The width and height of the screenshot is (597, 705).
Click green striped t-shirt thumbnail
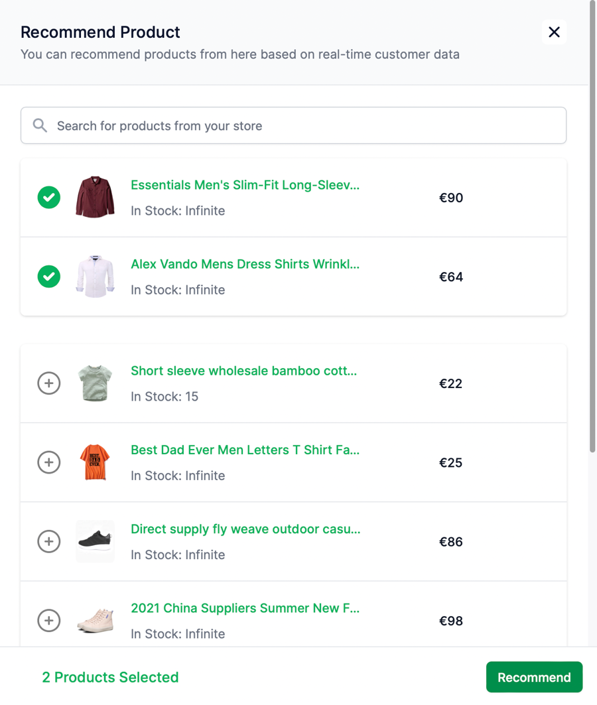click(x=95, y=383)
